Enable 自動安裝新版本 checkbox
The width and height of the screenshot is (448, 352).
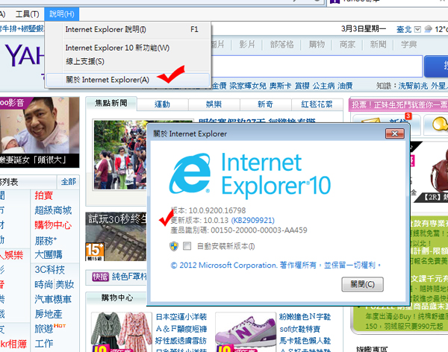[187, 246]
